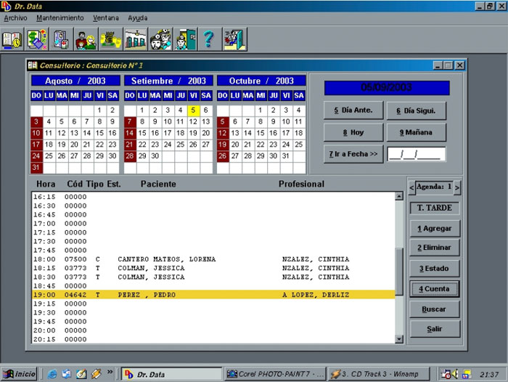Click the third quick launch icon
The image size is (508, 382).
tap(81, 374)
